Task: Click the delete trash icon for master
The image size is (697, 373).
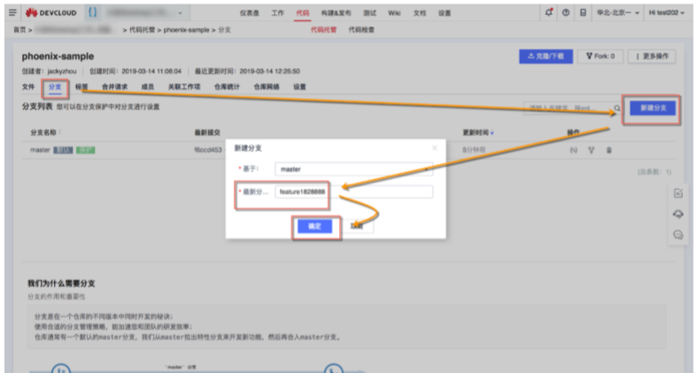Action: click(609, 151)
